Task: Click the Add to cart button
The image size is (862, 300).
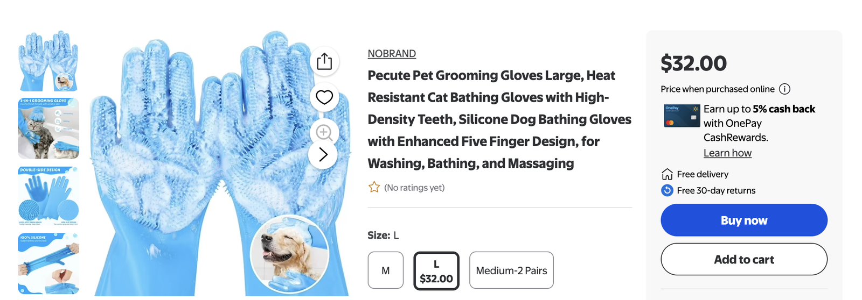Action: click(x=744, y=259)
